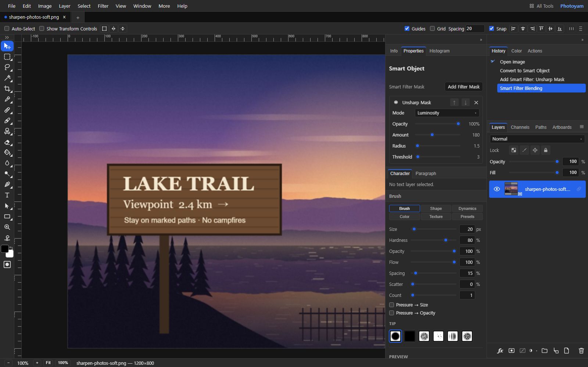Open the Filter menu
Screen dimensions: 588x367
[x=103, y=6]
